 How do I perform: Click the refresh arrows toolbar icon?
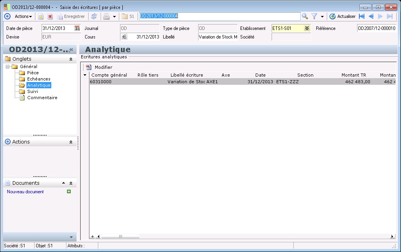click(94, 16)
